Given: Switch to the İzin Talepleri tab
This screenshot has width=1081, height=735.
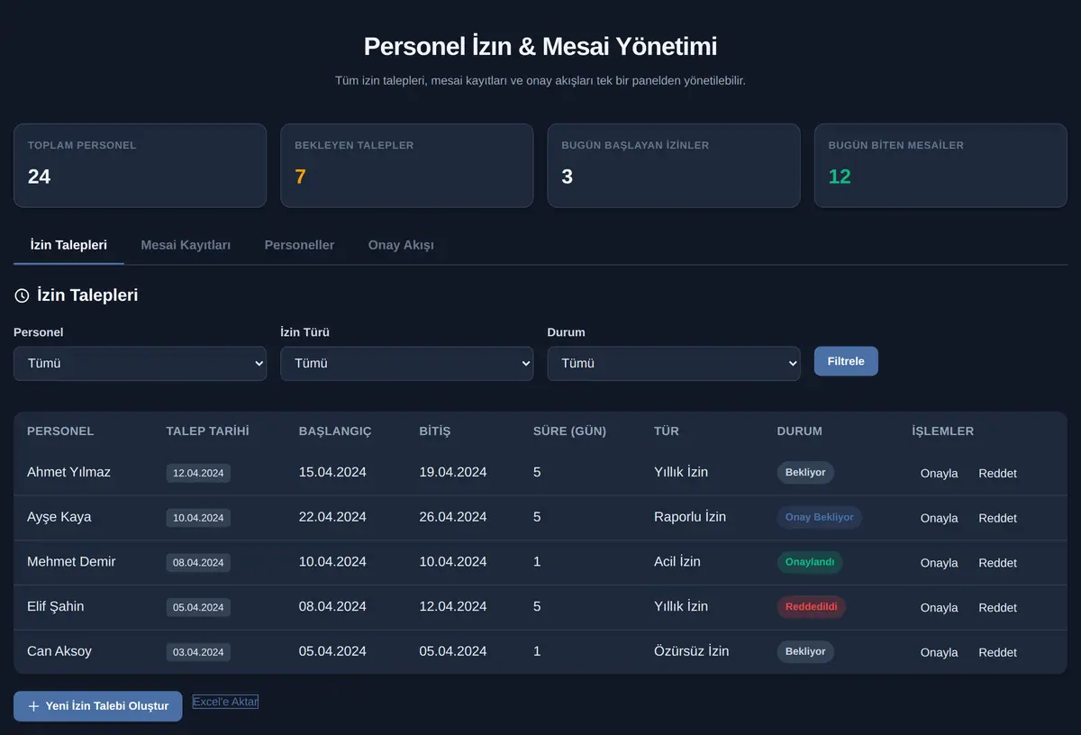Looking at the screenshot, I should click(68, 245).
